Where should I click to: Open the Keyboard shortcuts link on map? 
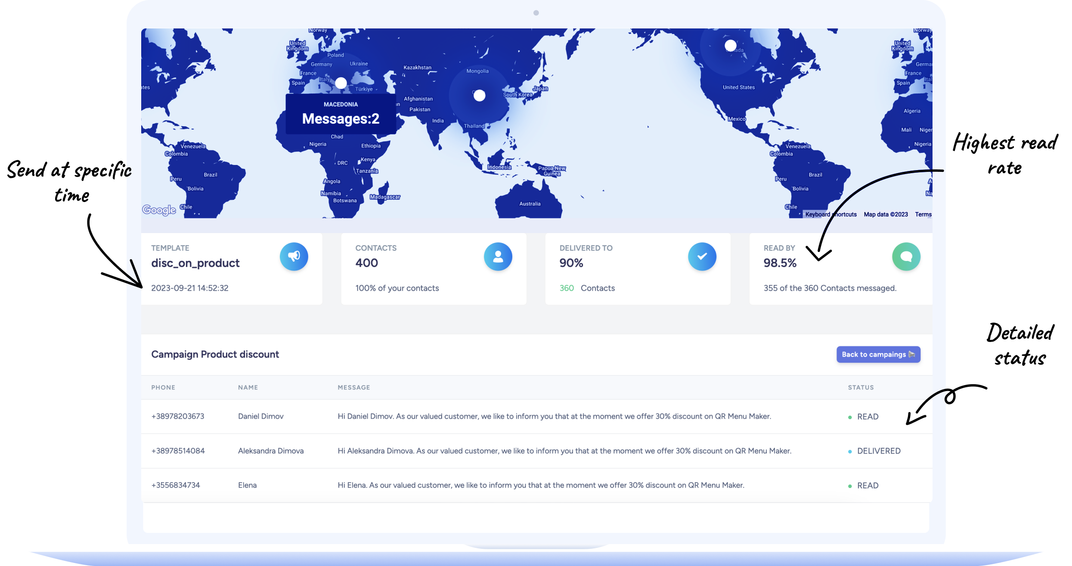coord(831,215)
